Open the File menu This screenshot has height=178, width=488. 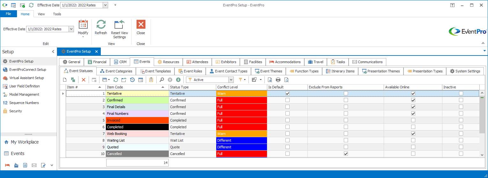click(8, 14)
